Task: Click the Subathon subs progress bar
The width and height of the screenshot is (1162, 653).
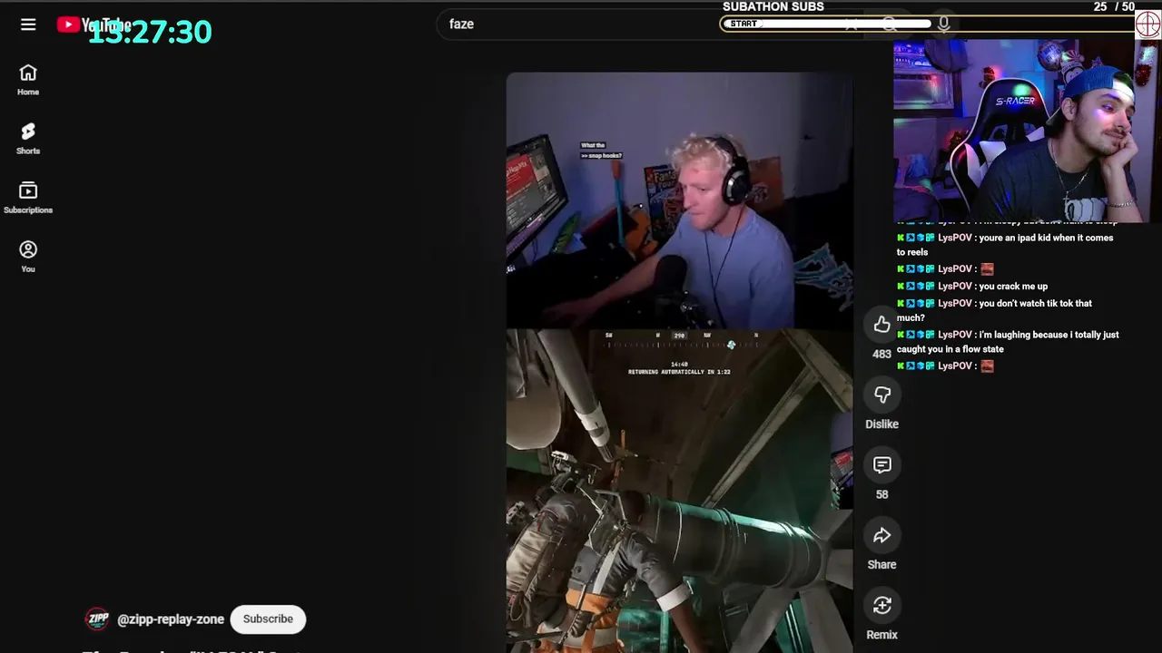Action: [x=928, y=24]
